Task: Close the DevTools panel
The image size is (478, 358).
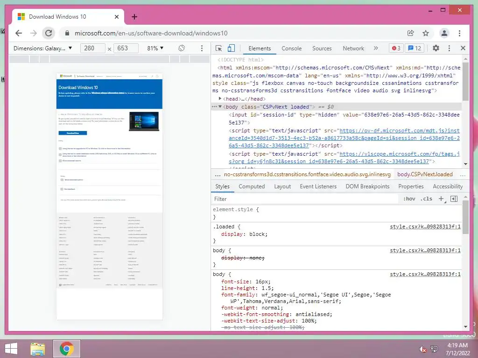Action: 463,48
